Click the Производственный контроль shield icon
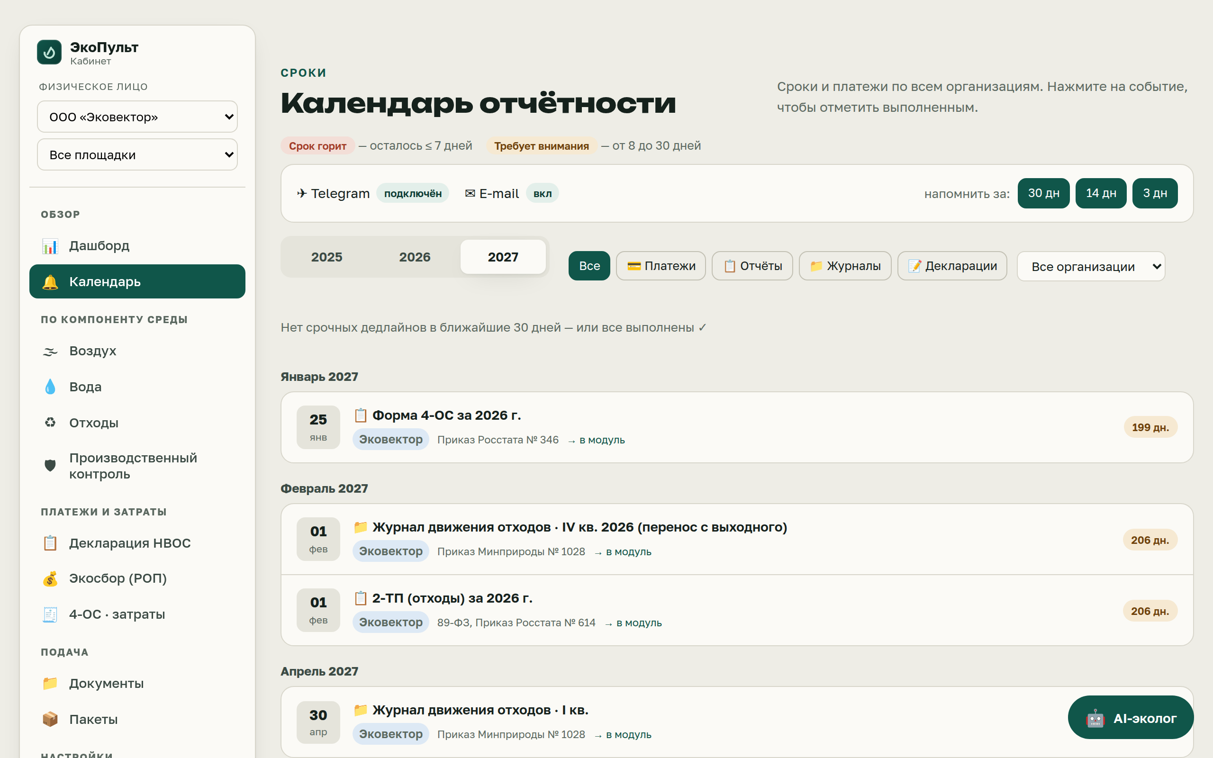The width and height of the screenshot is (1213, 758). (50, 466)
